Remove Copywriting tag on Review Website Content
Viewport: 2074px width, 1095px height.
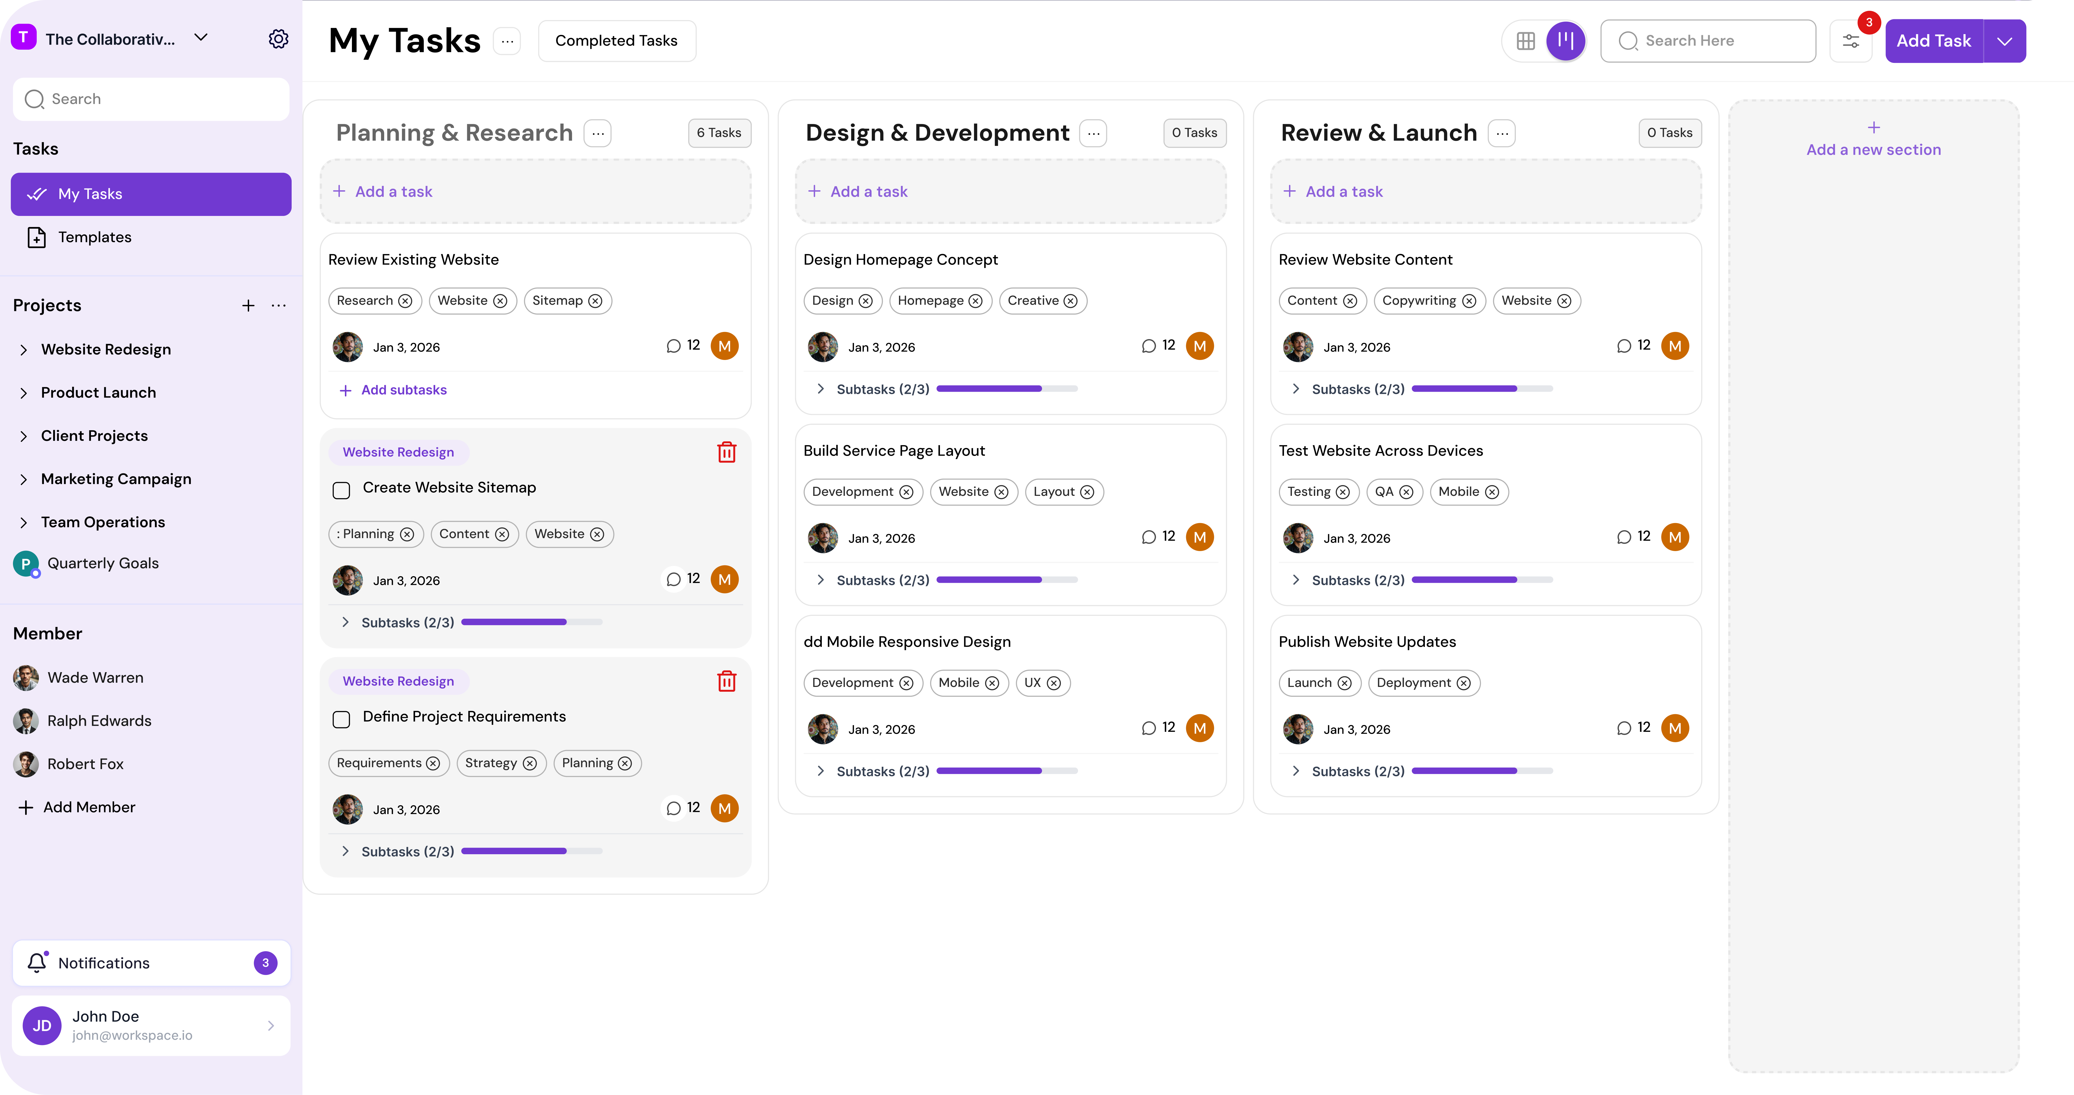pos(1469,301)
